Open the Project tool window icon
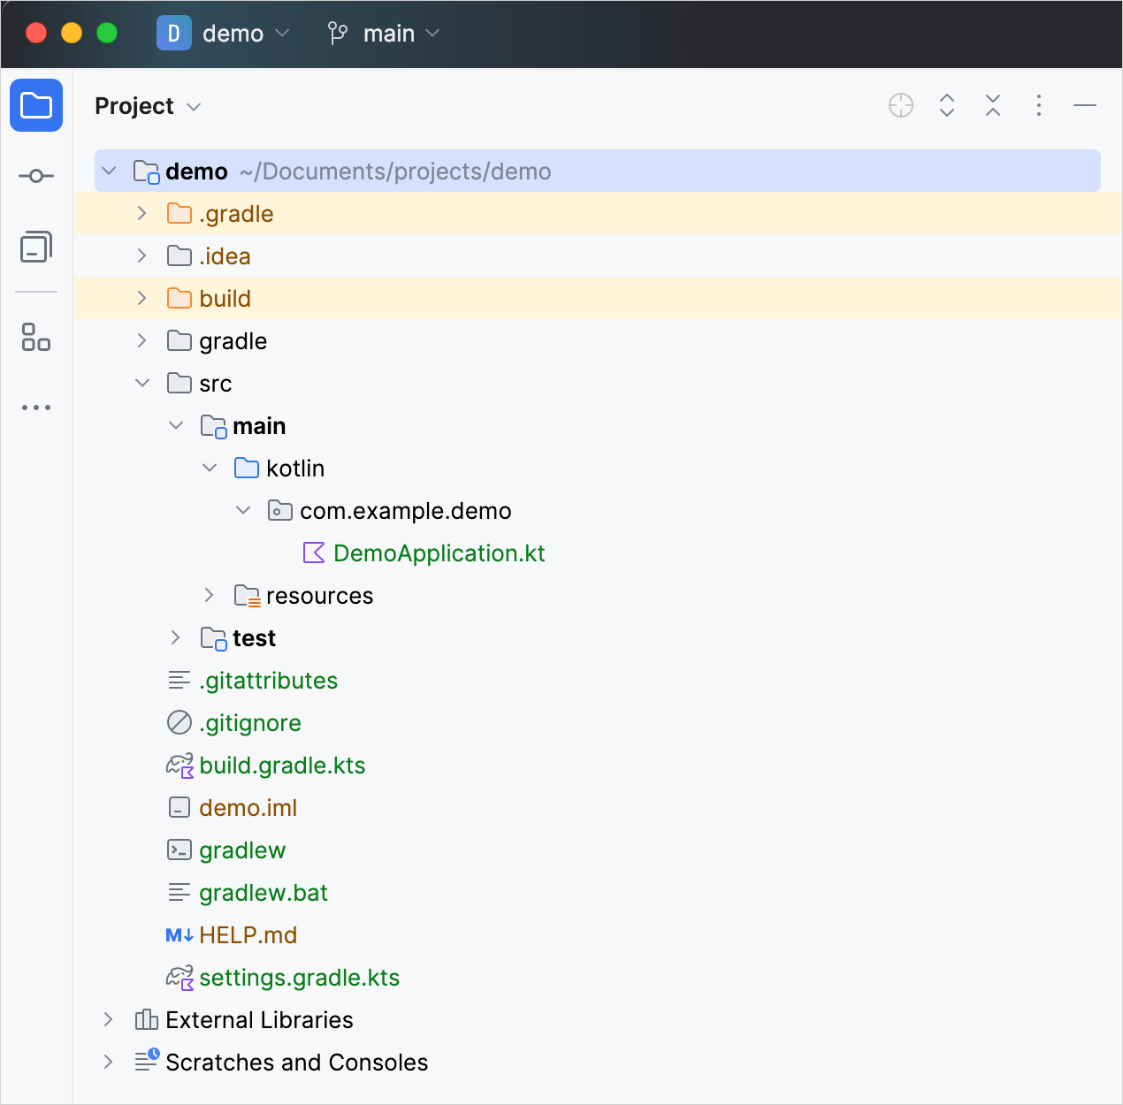The height and width of the screenshot is (1105, 1123). pyautogui.click(x=36, y=105)
